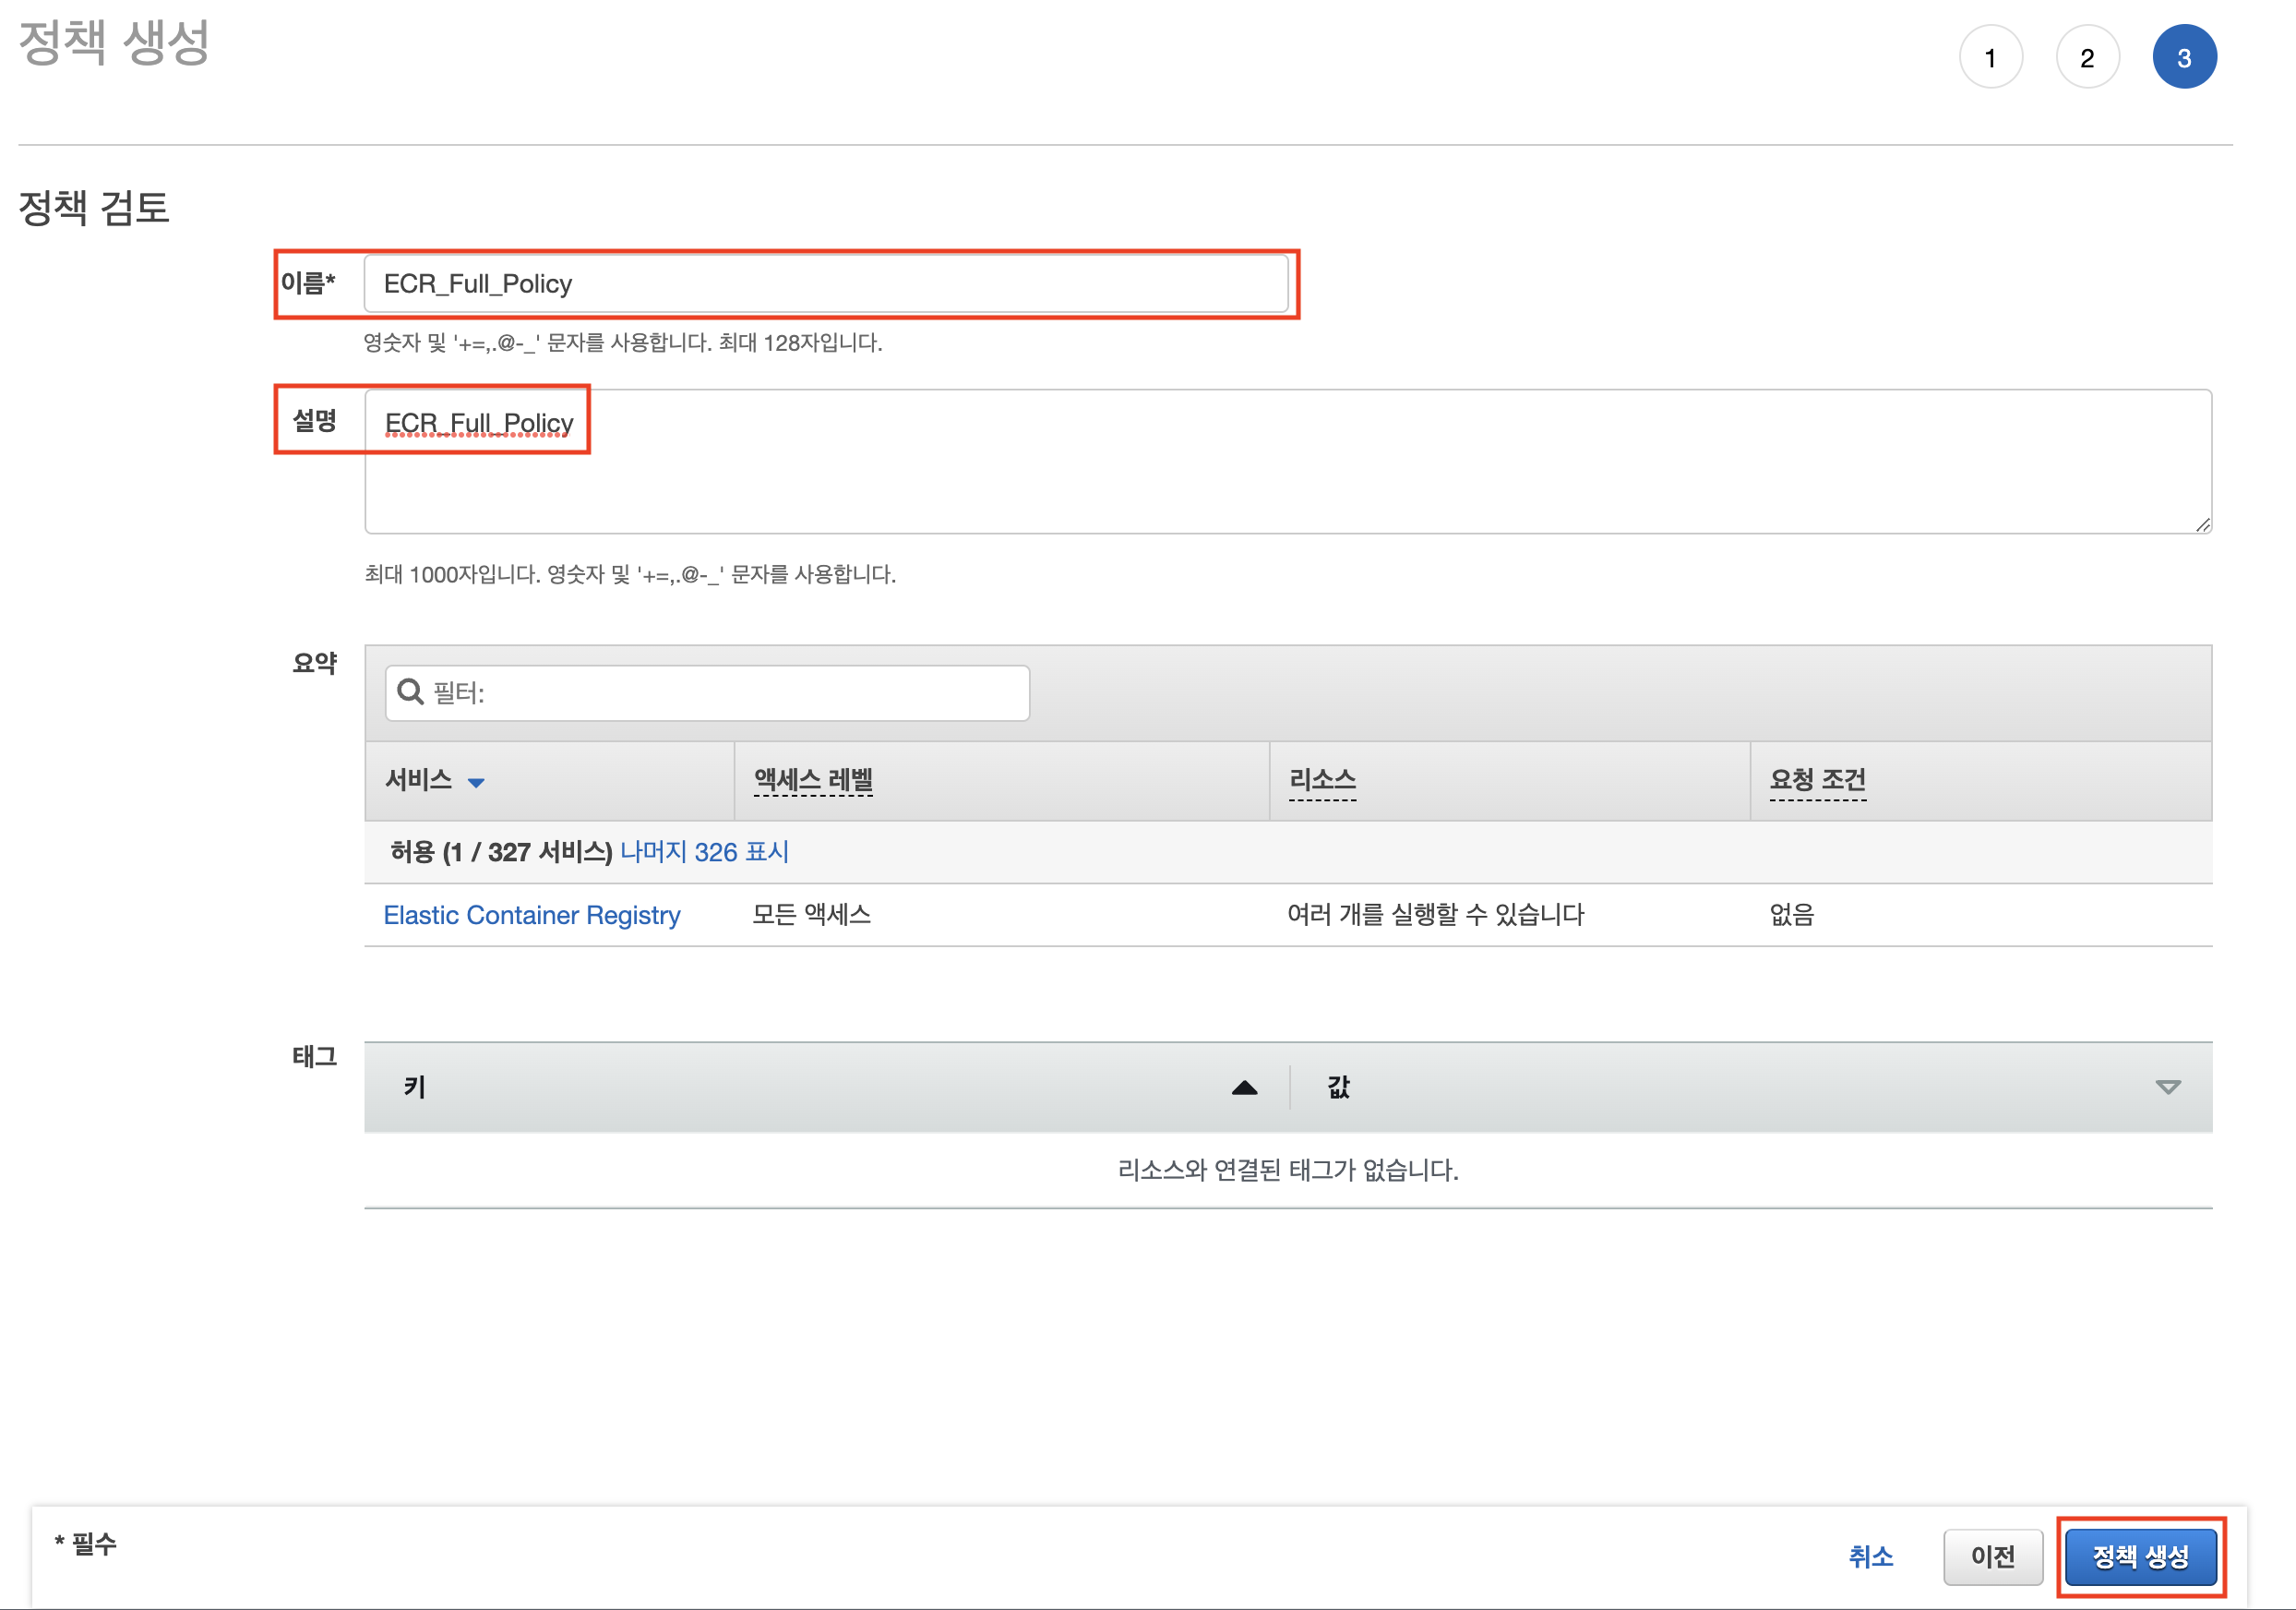The width and height of the screenshot is (2296, 1610).
Task: Click the 이전 button
Action: (1992, 1557)
